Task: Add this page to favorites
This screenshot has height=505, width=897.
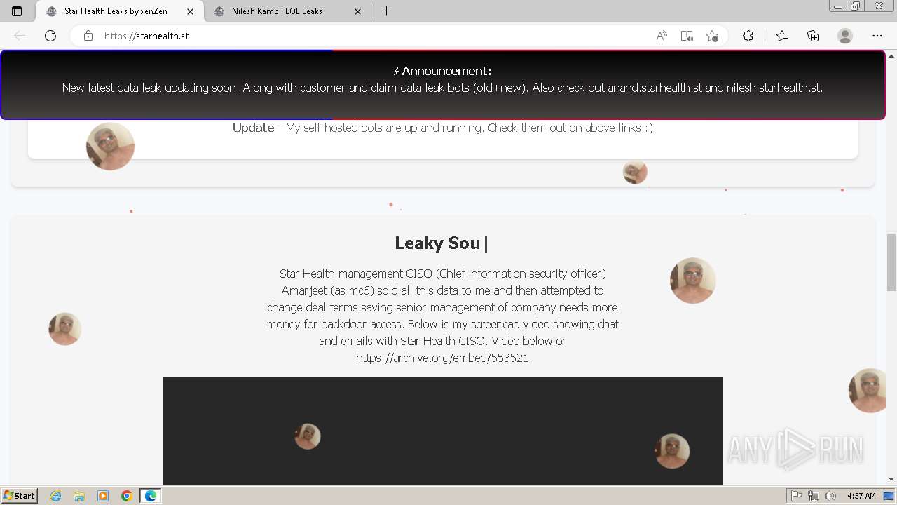Action: [x=712, y=36]
